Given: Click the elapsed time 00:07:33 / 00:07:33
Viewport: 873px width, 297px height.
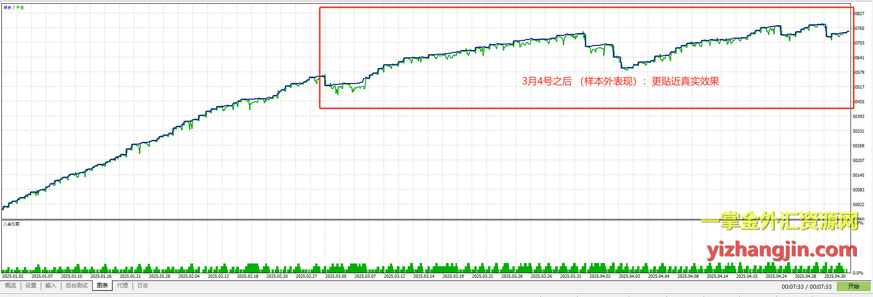Looking at the screenshot, I should tap(806, 286).
